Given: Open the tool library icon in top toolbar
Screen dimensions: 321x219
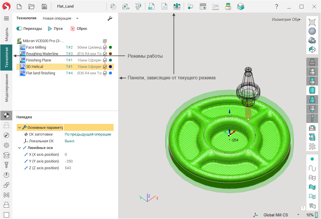Looking at the screenshot, I should tap(177, 6).
